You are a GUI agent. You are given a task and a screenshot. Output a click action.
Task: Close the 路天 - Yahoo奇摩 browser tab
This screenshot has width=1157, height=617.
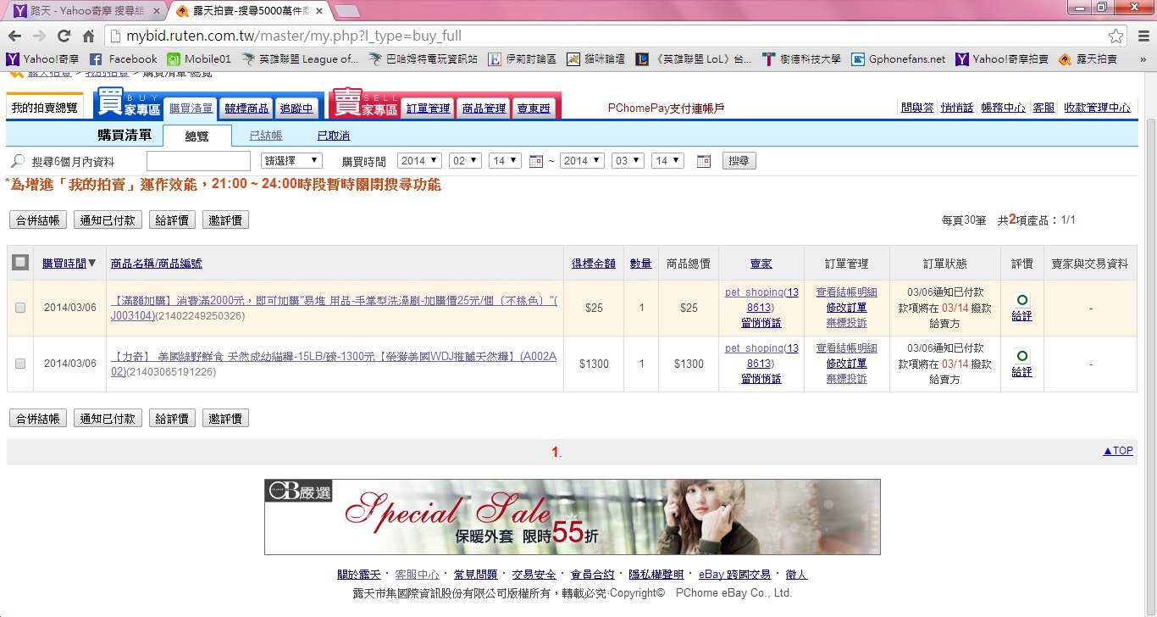pos(157,11)
